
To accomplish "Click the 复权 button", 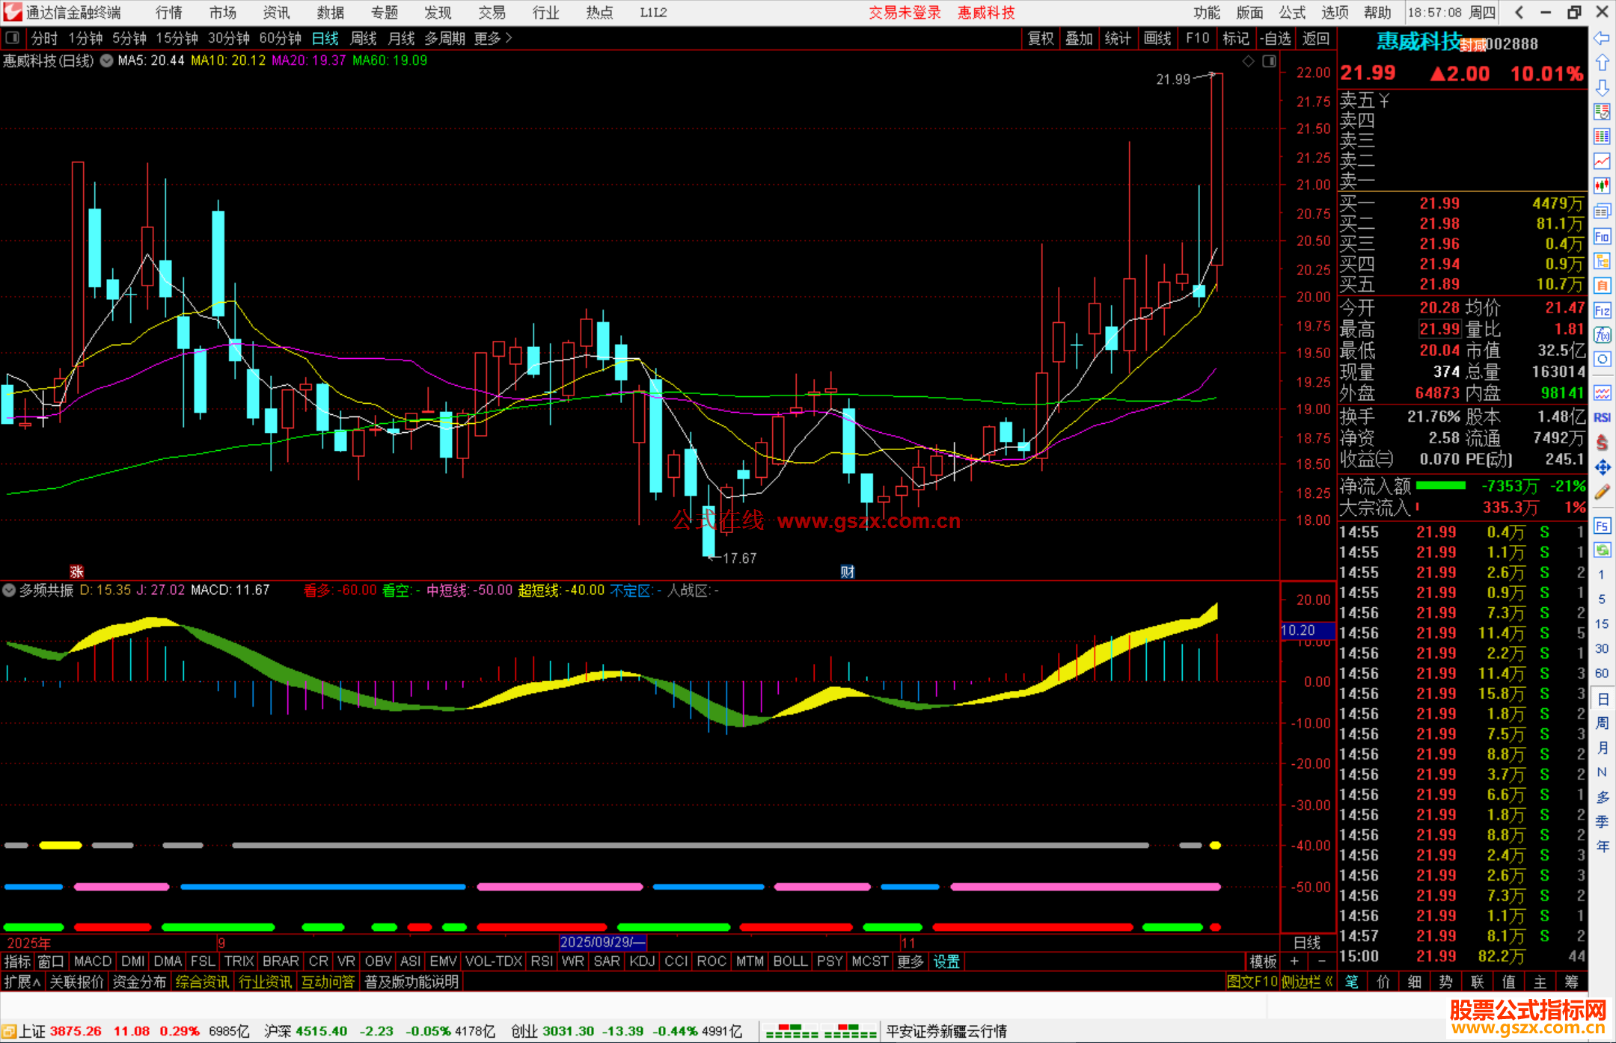I will 1040,38.
